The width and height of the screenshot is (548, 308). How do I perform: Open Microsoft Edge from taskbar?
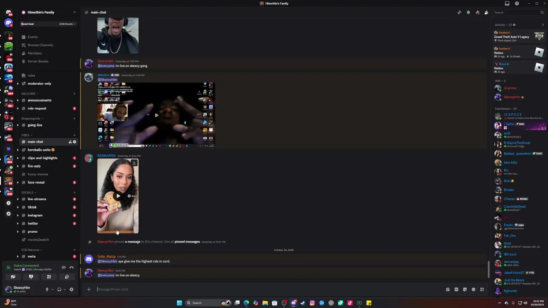[x=246, y=303]
